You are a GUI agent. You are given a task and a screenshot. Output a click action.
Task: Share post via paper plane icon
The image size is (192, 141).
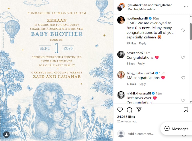[139, 110]
